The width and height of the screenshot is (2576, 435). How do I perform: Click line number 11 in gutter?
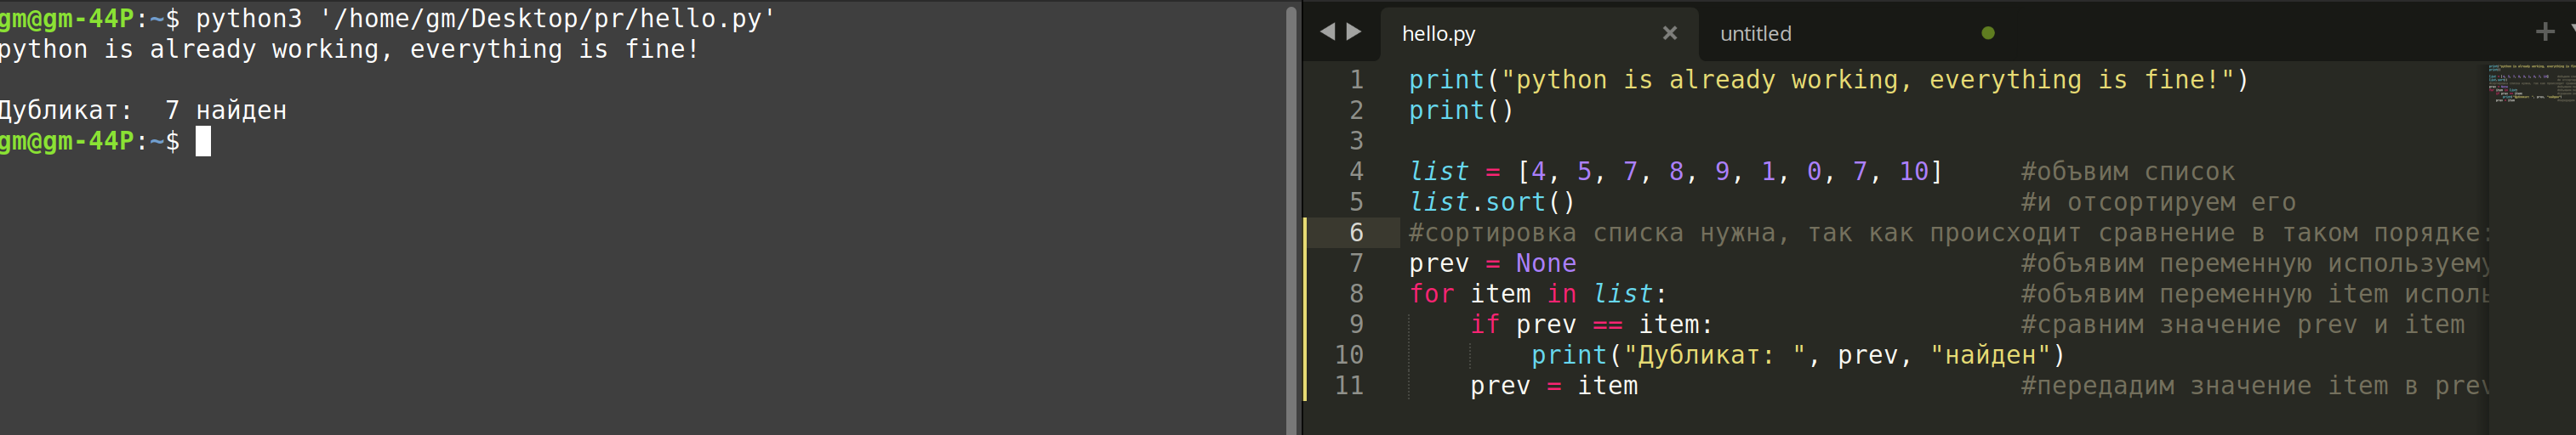tap(1349, 386)
